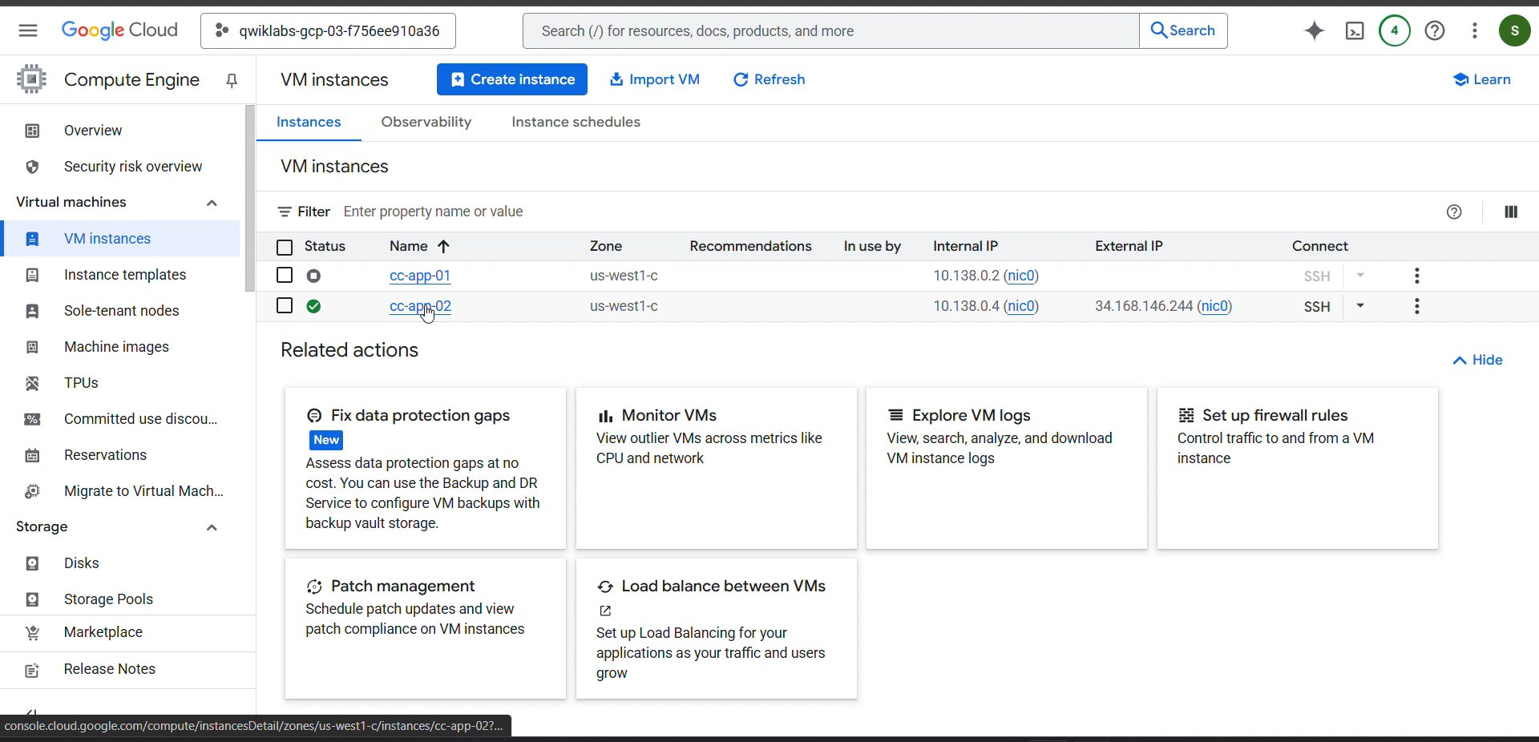This screenshot has height=742, width=1539.
Task: Focus the resources search field
Action: [831, 30]
